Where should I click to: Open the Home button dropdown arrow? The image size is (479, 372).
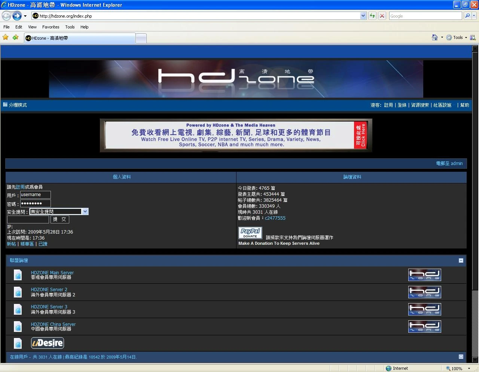pyautogui.click(x=442, y=37)
